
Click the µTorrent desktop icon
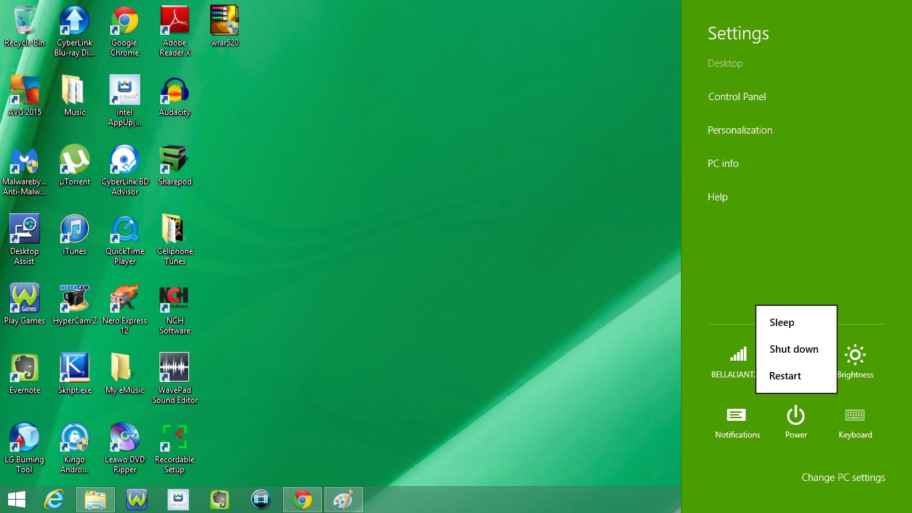coord(75,165)
